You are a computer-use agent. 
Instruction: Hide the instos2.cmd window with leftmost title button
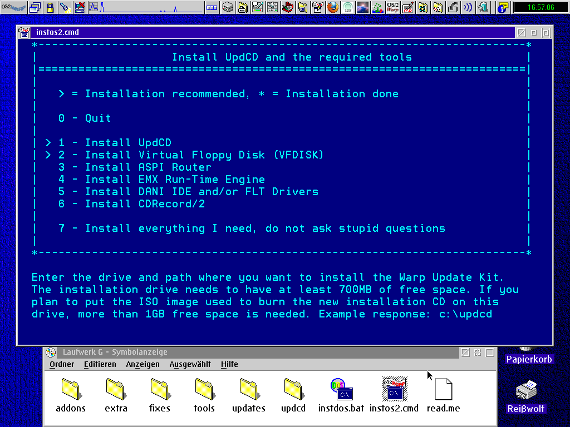click(x=522, y=33)
